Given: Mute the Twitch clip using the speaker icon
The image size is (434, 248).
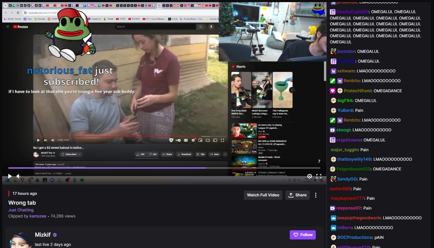Looking at the screenshot, I should tap(18, 176).
